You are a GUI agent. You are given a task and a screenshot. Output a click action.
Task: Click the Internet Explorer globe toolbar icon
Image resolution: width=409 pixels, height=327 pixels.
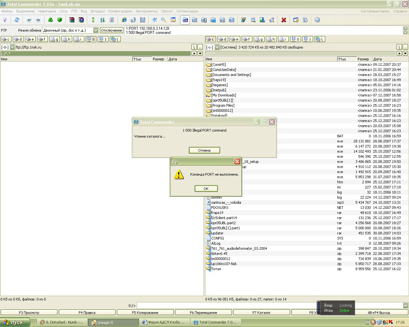[124, 20]
